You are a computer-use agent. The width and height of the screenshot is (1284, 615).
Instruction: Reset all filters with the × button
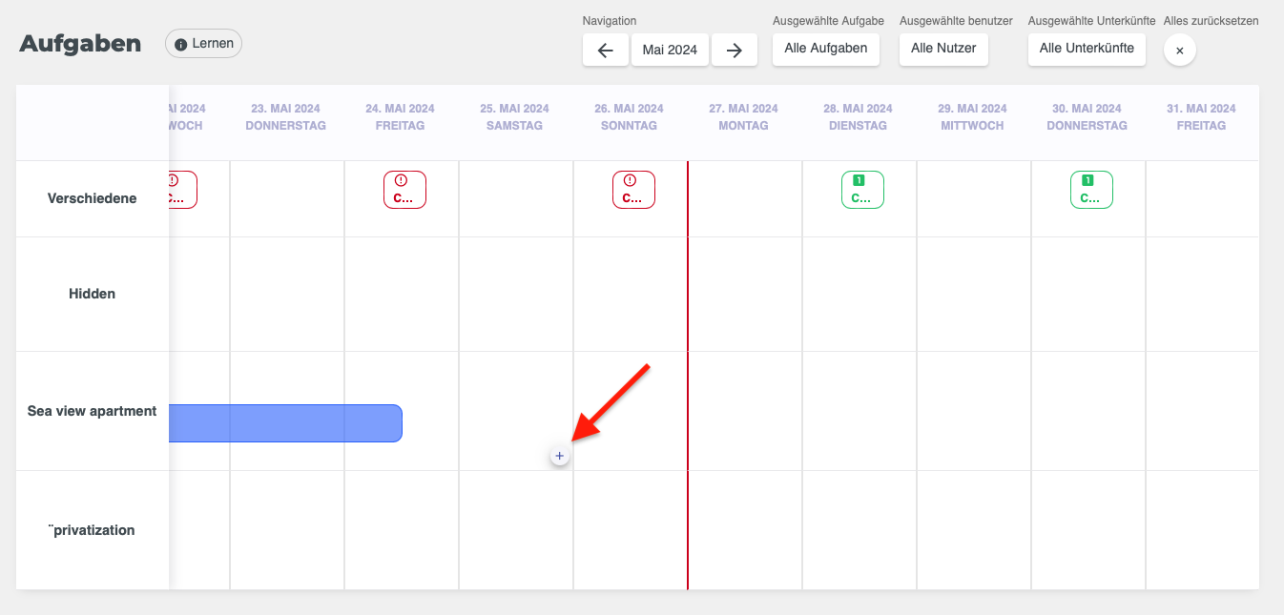[x=1179, y=51]
